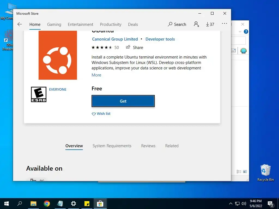Image resolution: width=279 pixels, height=209 pixels.
Task: Click the star rating of Ubuntu
Action: (x=102, y=47)
